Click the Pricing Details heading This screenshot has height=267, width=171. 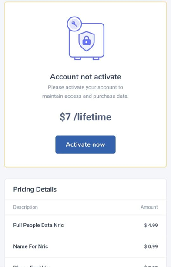tap(35, 189)
